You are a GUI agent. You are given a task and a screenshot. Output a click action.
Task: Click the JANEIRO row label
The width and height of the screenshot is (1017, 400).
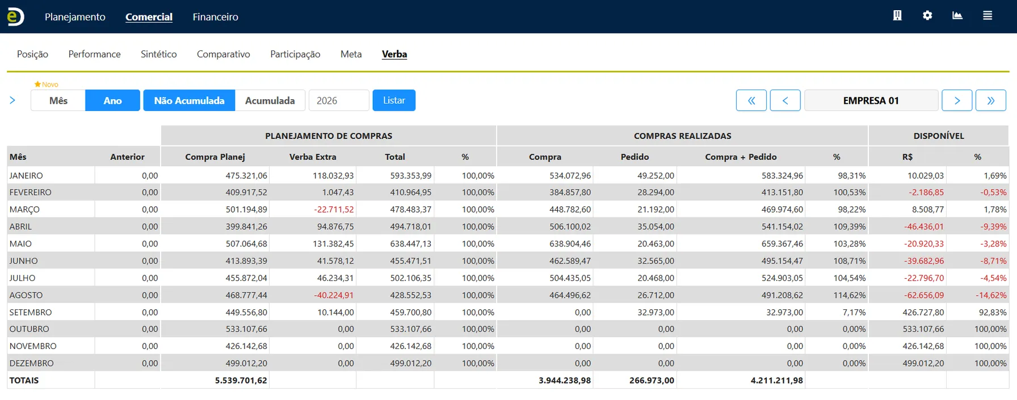pos(26,176)
